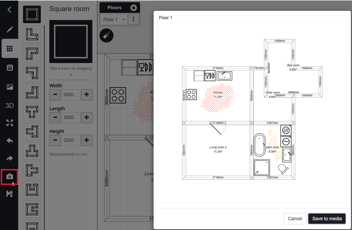352x230 pixels.
Task: Open the room shapes grid panel
Action: click(10, 49)
